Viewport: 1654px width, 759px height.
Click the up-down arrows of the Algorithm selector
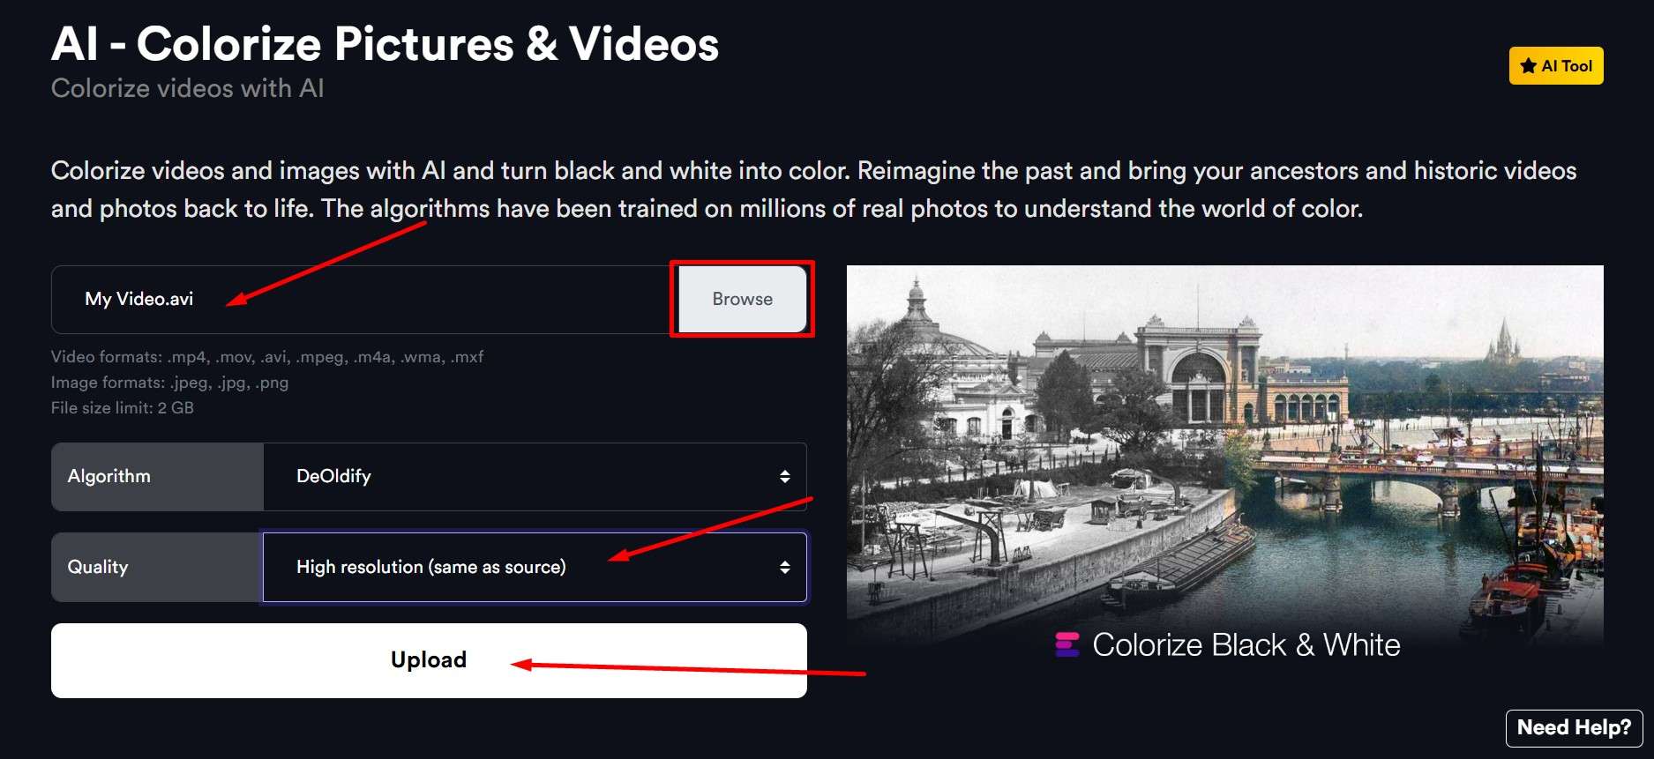coord(784,477)
